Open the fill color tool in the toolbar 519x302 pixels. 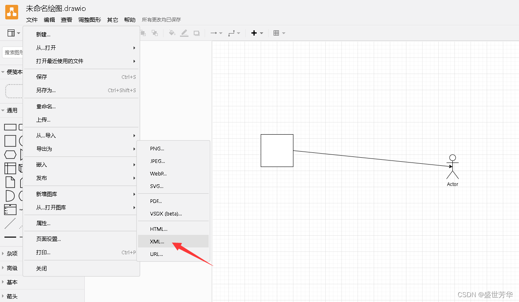click(171, 33)
